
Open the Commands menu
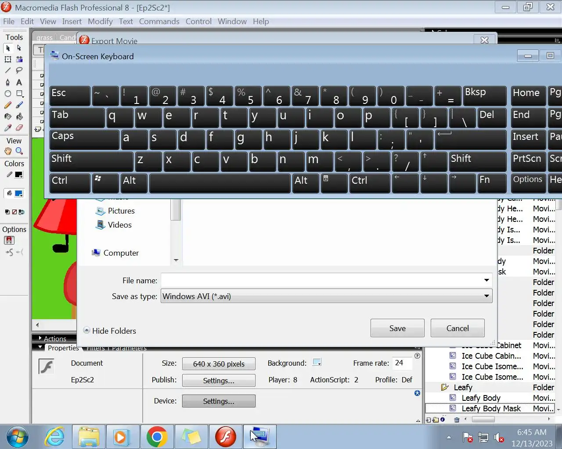tap(159, 21)
